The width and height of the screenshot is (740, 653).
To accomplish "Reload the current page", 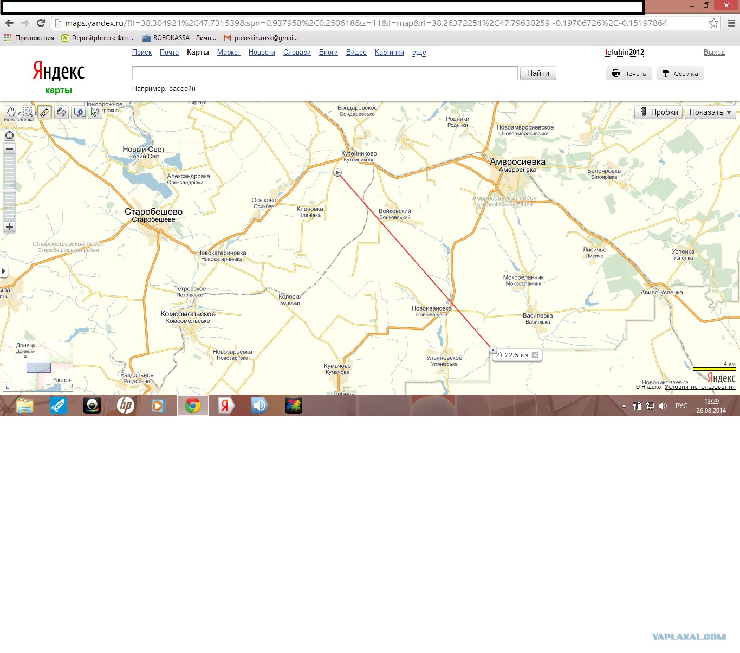I will 41,23.
